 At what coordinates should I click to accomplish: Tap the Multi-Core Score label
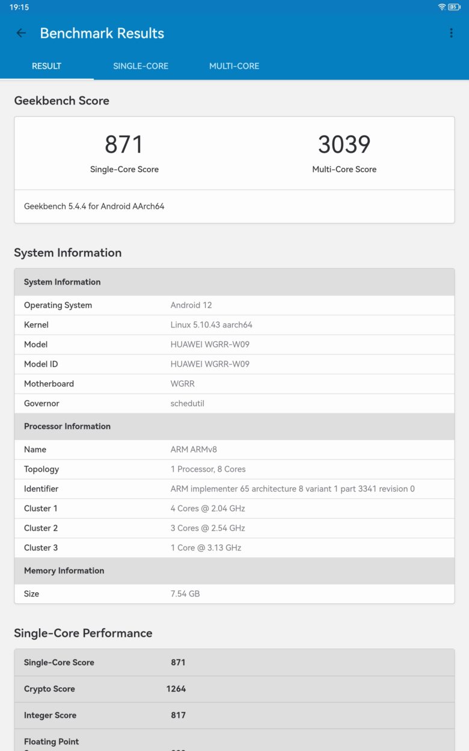[x=344, y=169]
